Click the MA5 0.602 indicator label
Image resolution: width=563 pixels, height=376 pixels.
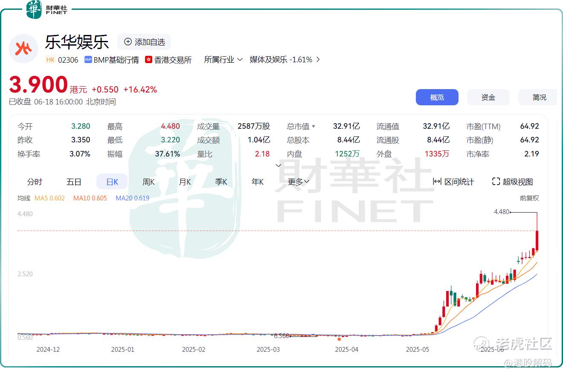tap(49, 198)
